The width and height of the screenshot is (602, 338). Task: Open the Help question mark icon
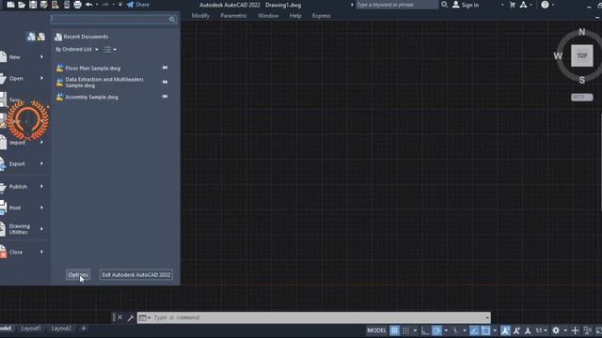[545, 5]
